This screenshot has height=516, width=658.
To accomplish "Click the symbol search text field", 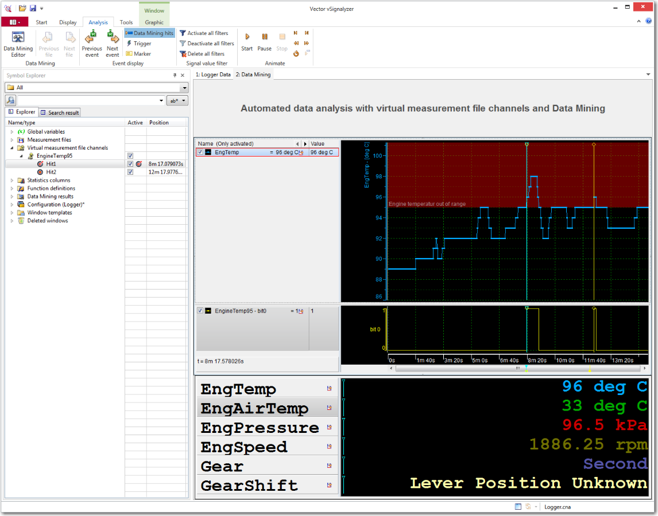I will pos(88,100).
